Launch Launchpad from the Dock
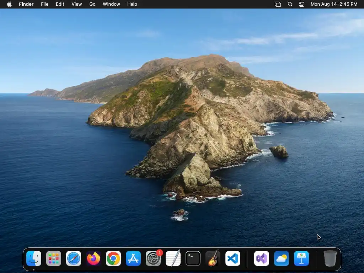Image resolution: width=364 pixels, height=273 pixels. point(54,258)
